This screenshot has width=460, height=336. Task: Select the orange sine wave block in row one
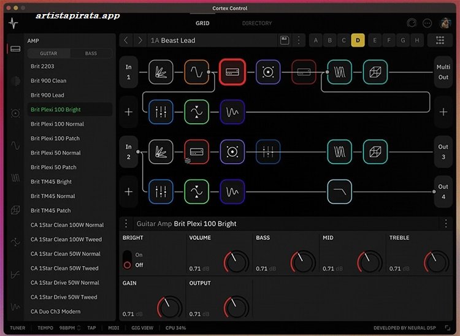click(x=196, y=72)
